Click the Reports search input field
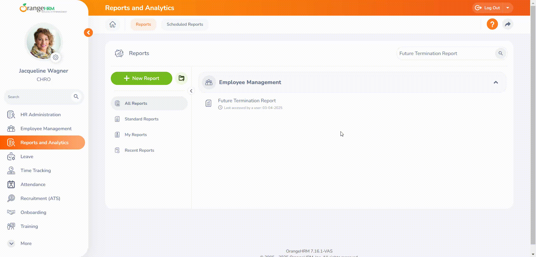The height and width of the screenshot is (257, 536). (x=445, y=53)
